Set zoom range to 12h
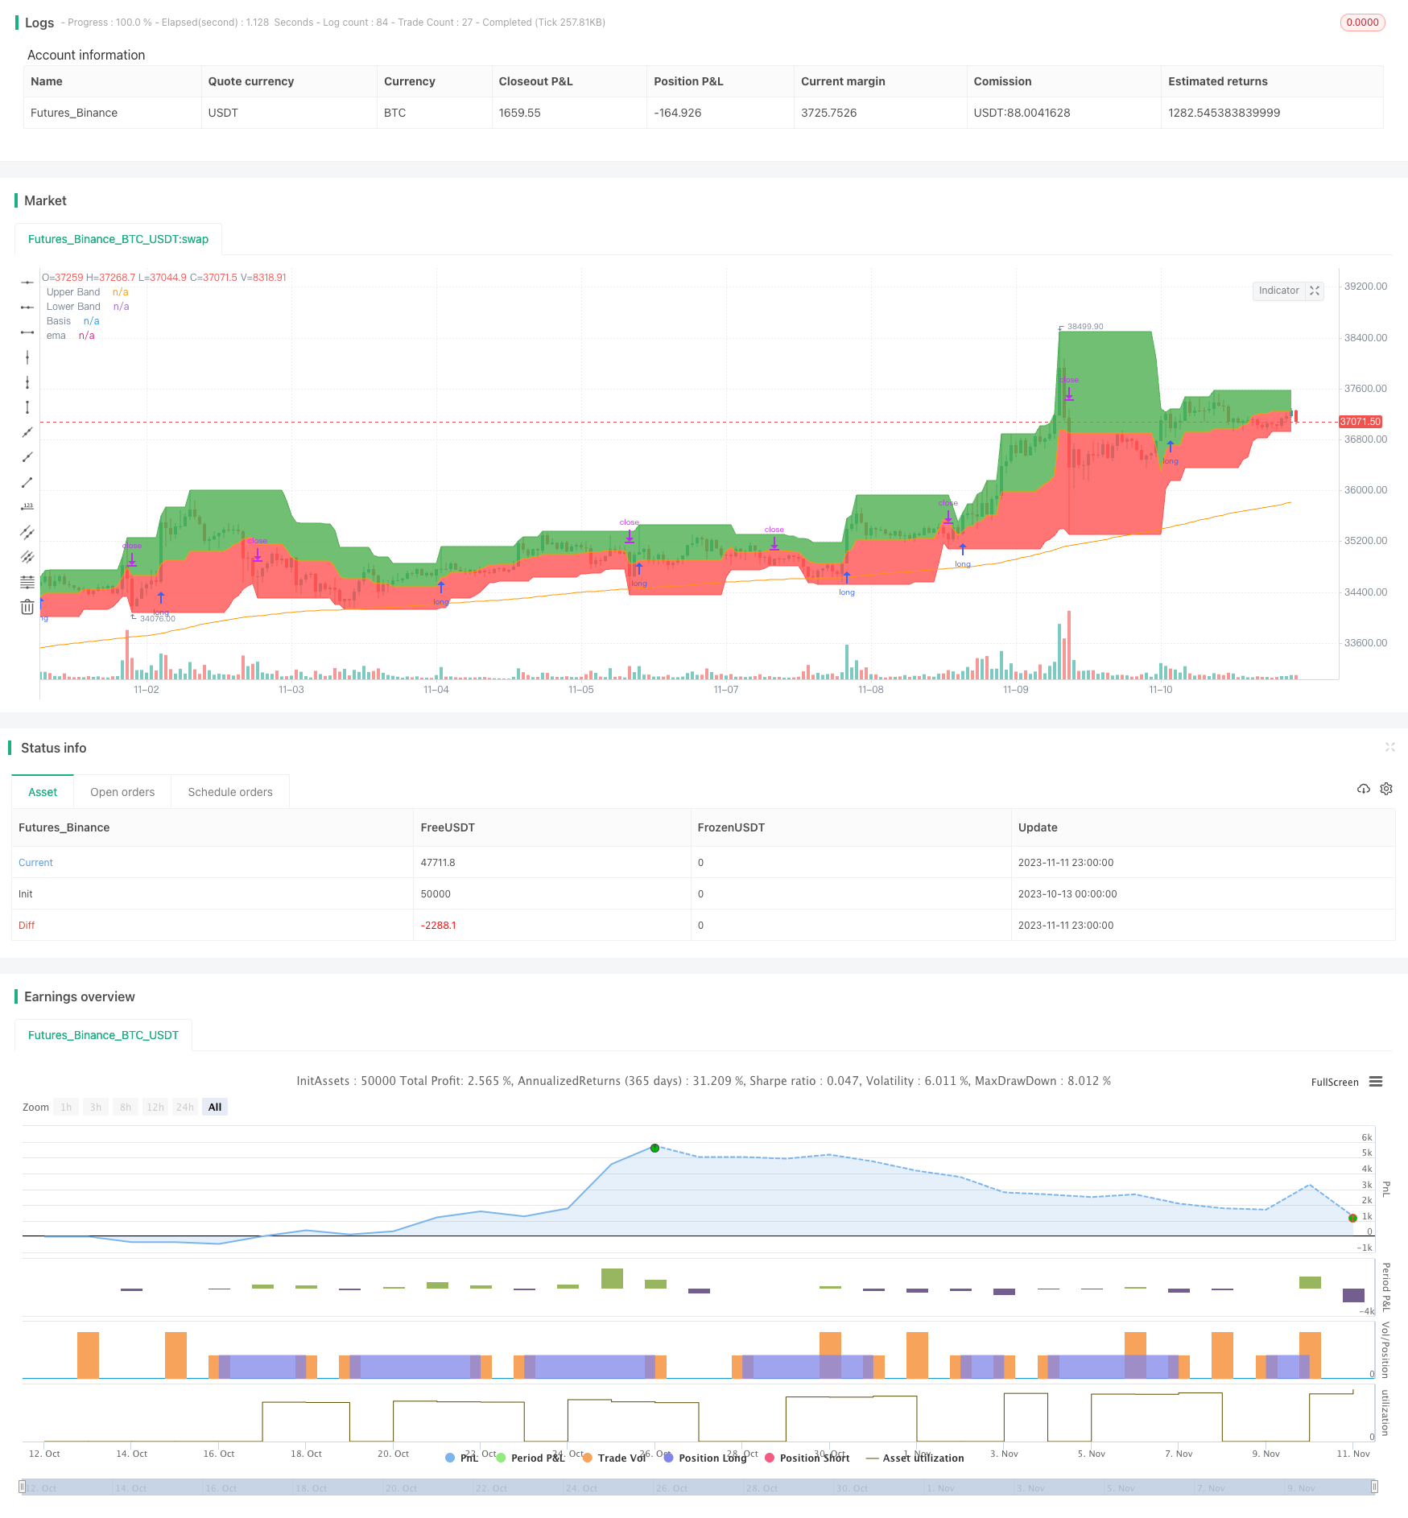This screenshot has height=1518, width=1408. tap(155, 1107)
